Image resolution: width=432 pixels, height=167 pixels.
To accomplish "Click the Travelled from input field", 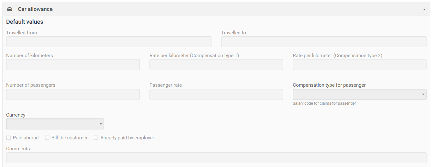I will (108, 42).
